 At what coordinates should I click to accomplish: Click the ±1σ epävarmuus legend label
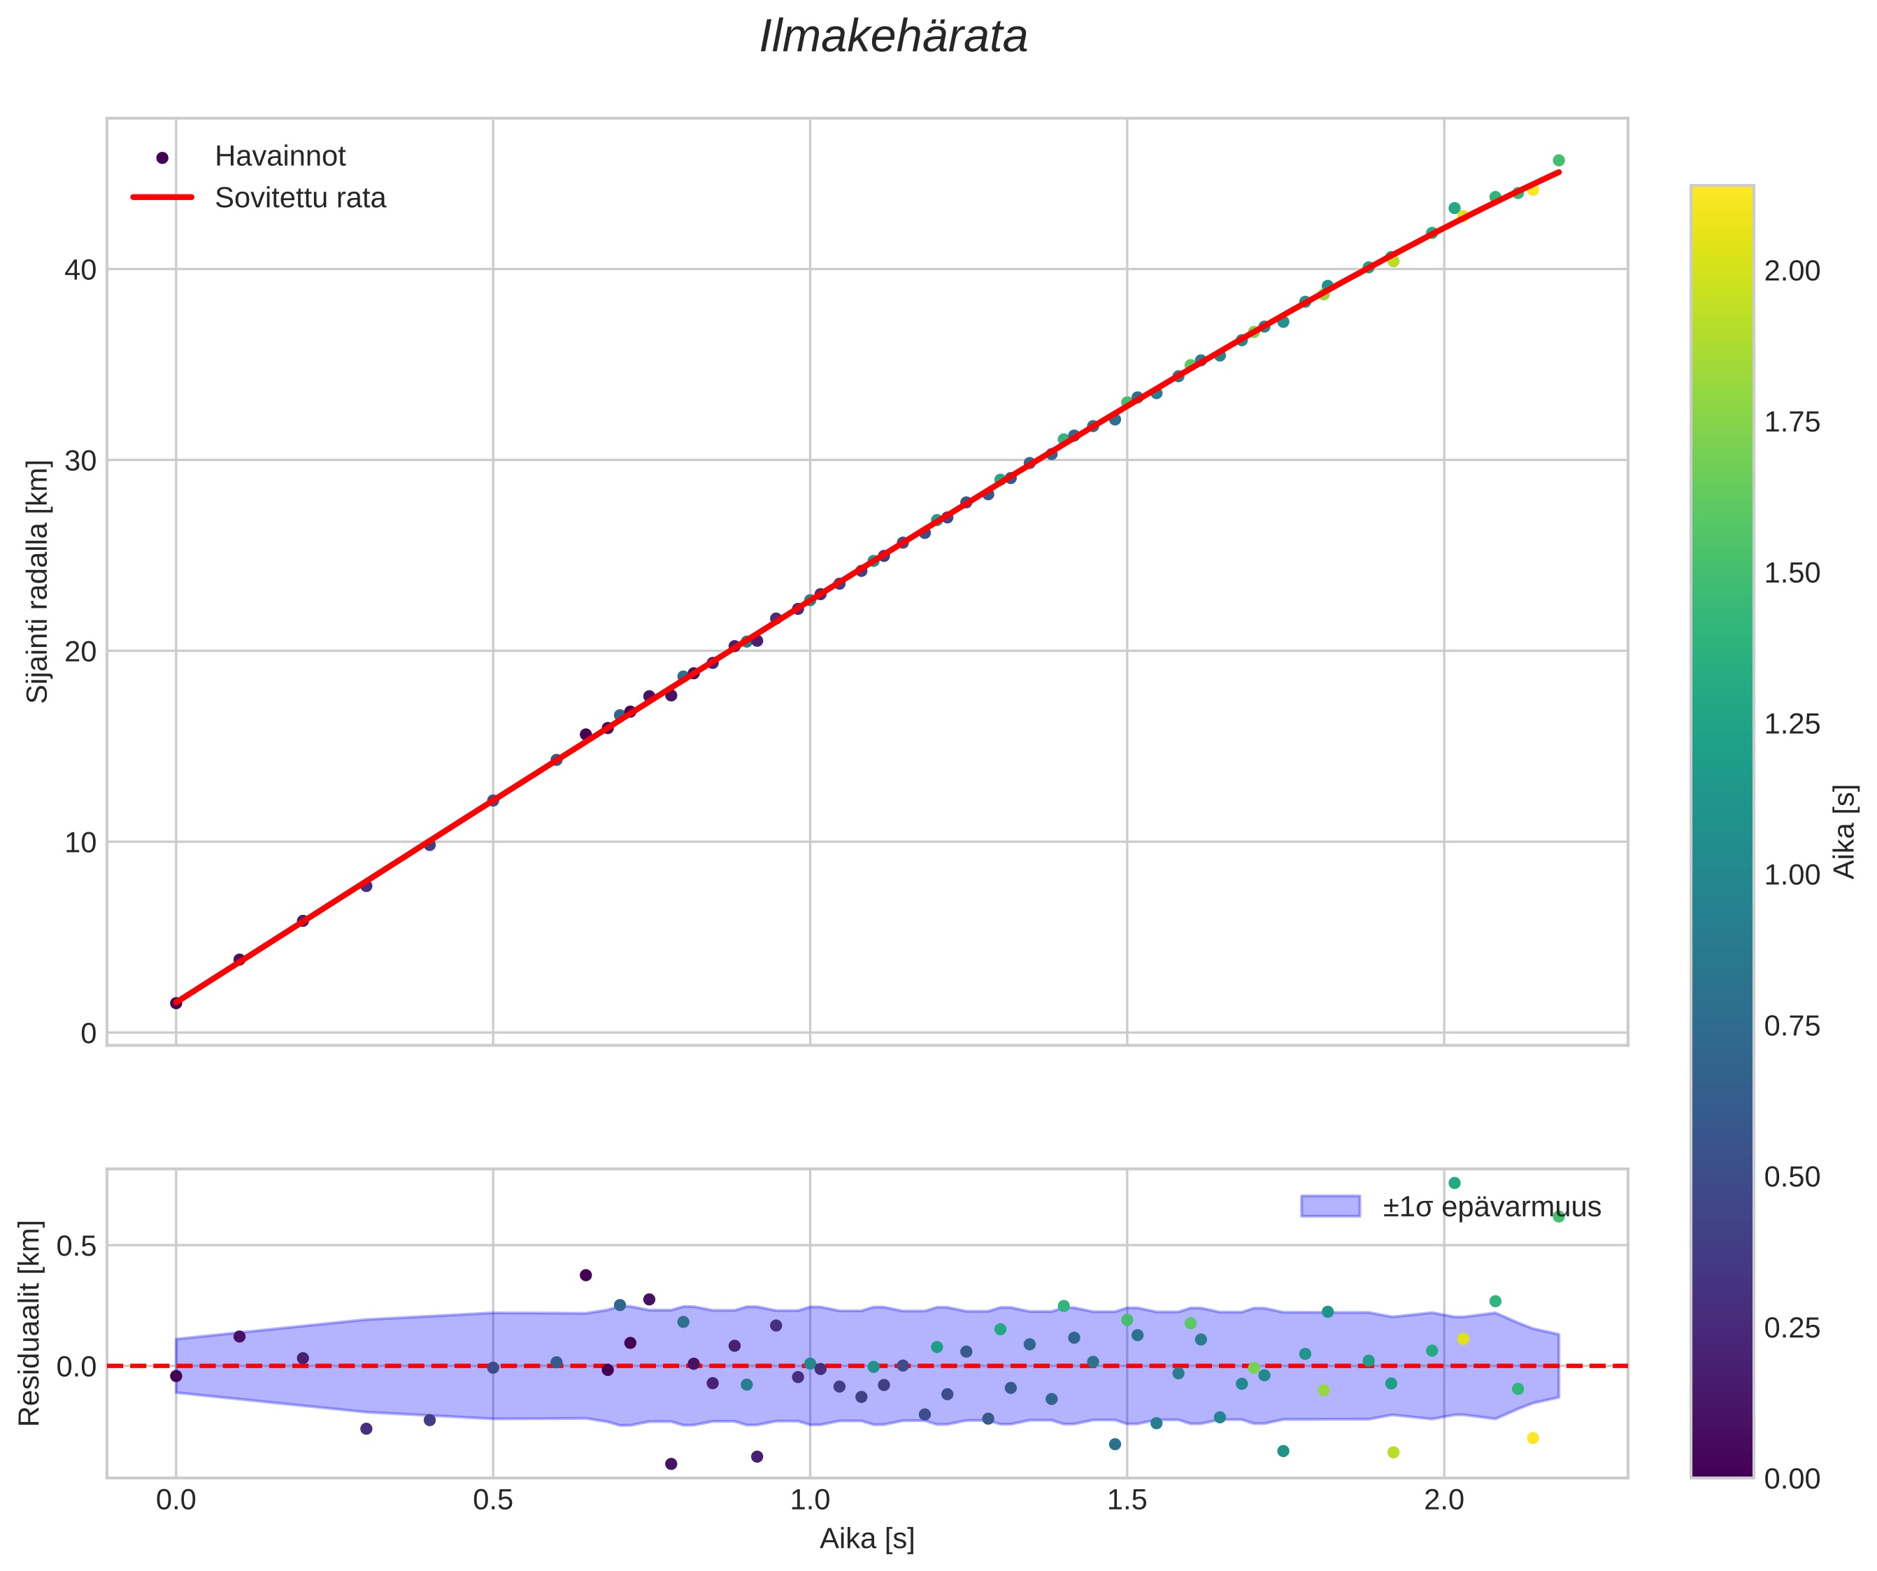click(1491, 1207)
